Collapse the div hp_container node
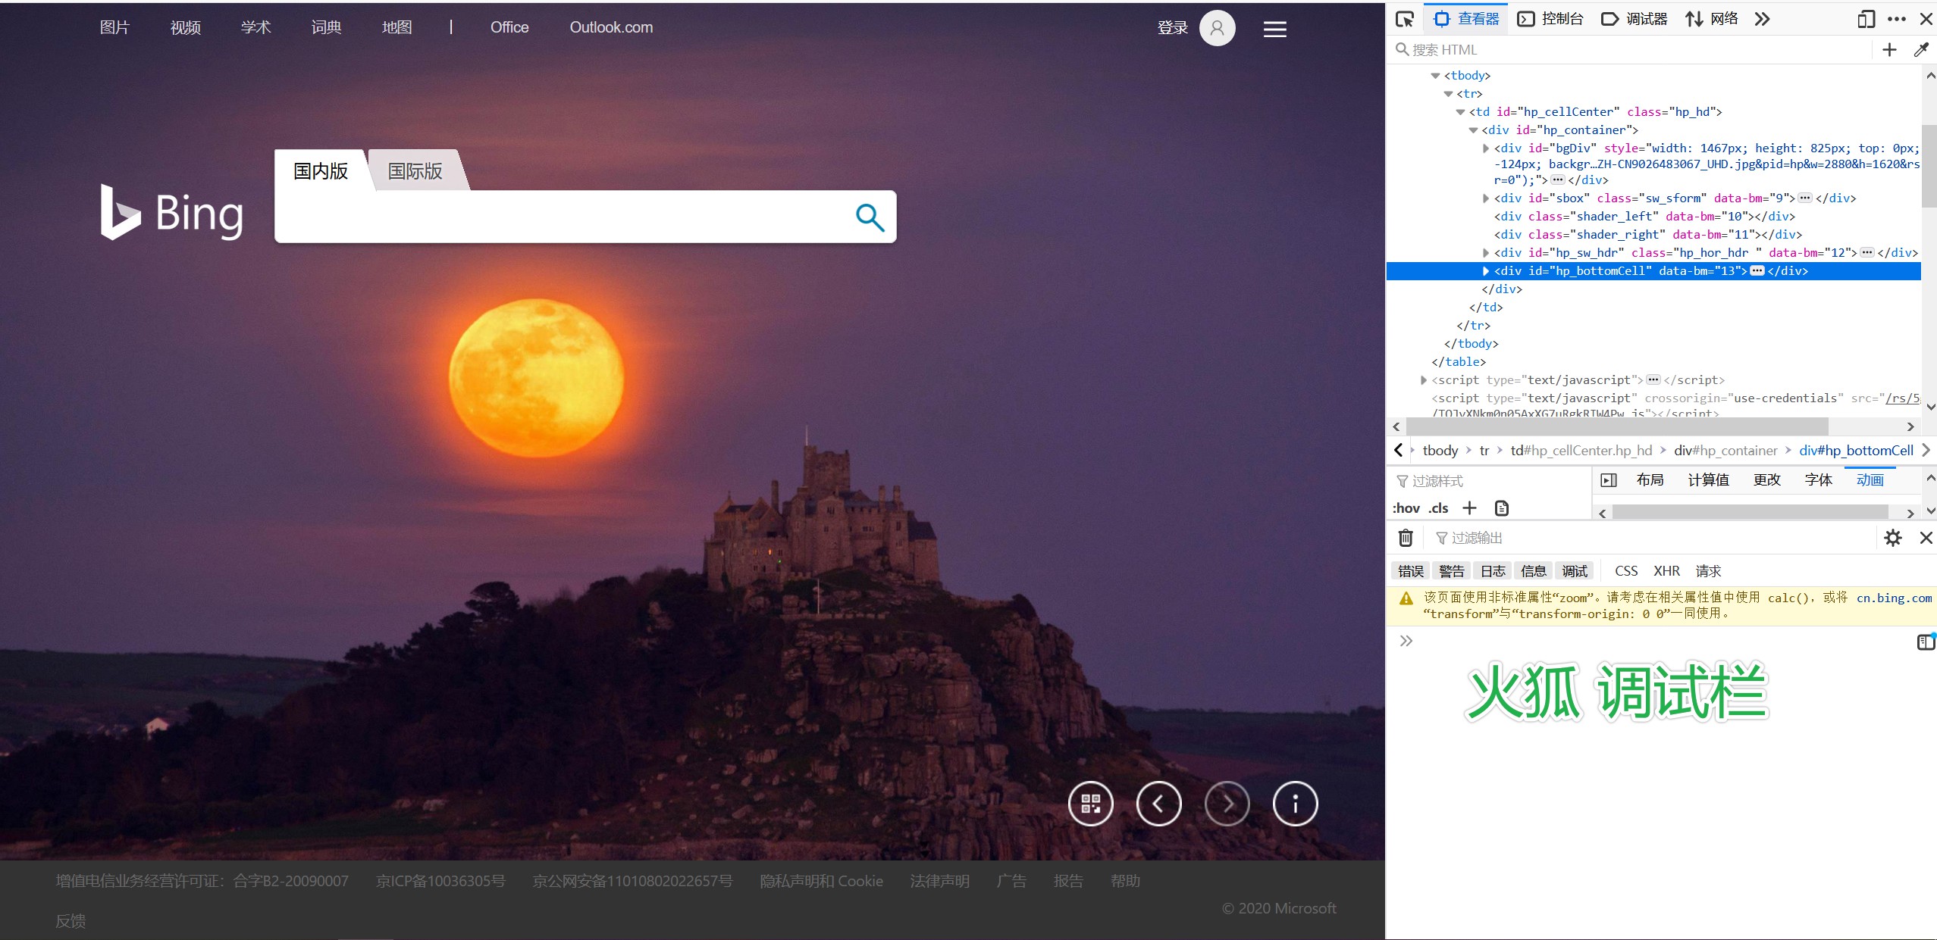The image size is (1937, 940). (1473, 130)
